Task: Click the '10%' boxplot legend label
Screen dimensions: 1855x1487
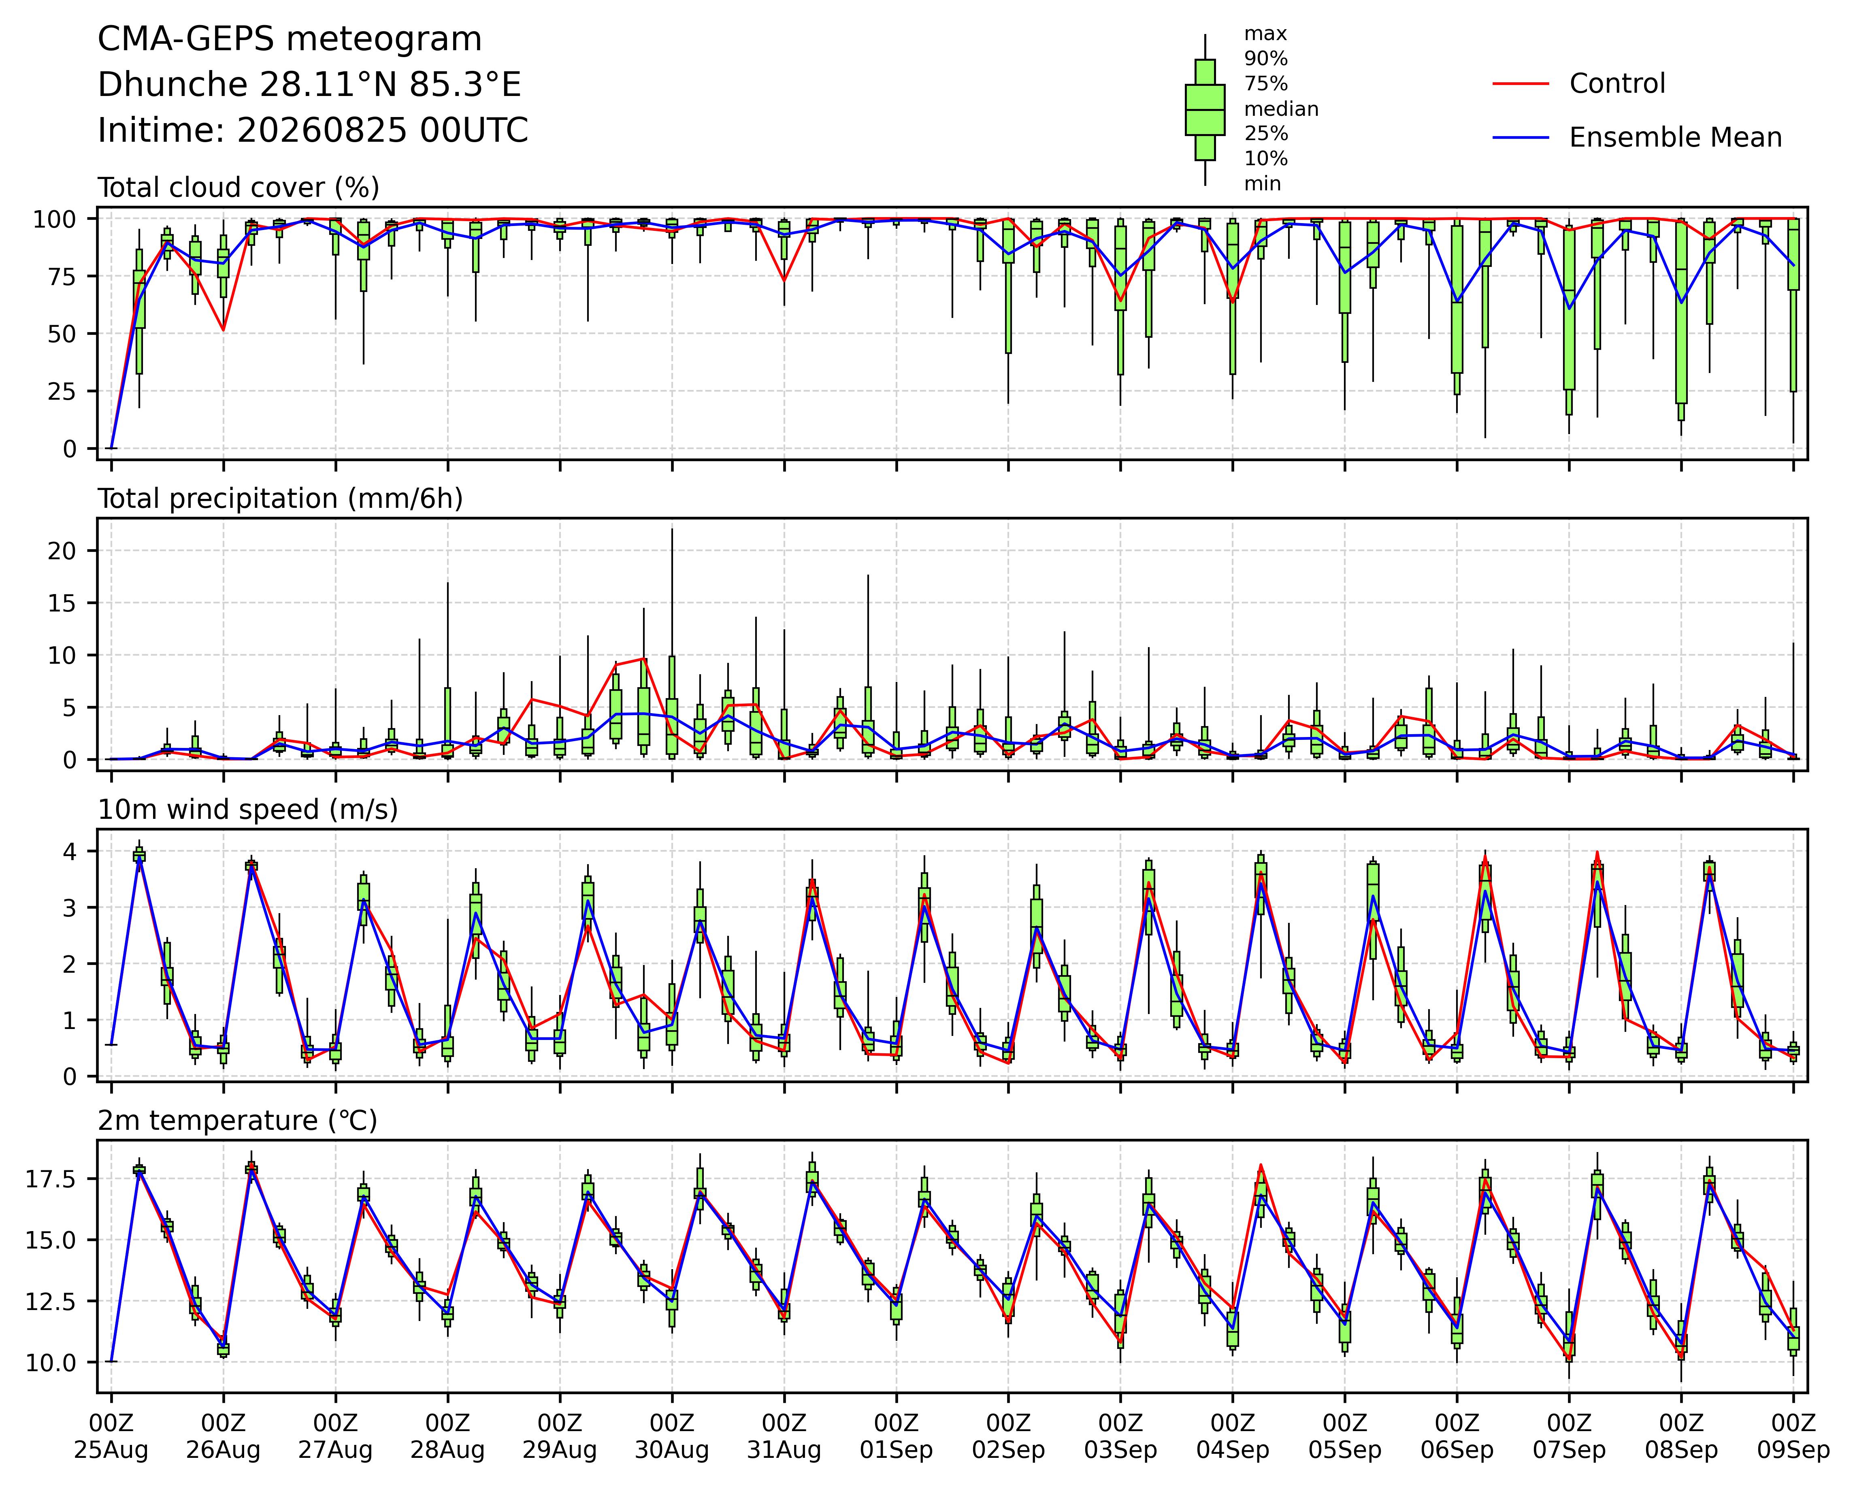Action: coord(1266,159)
